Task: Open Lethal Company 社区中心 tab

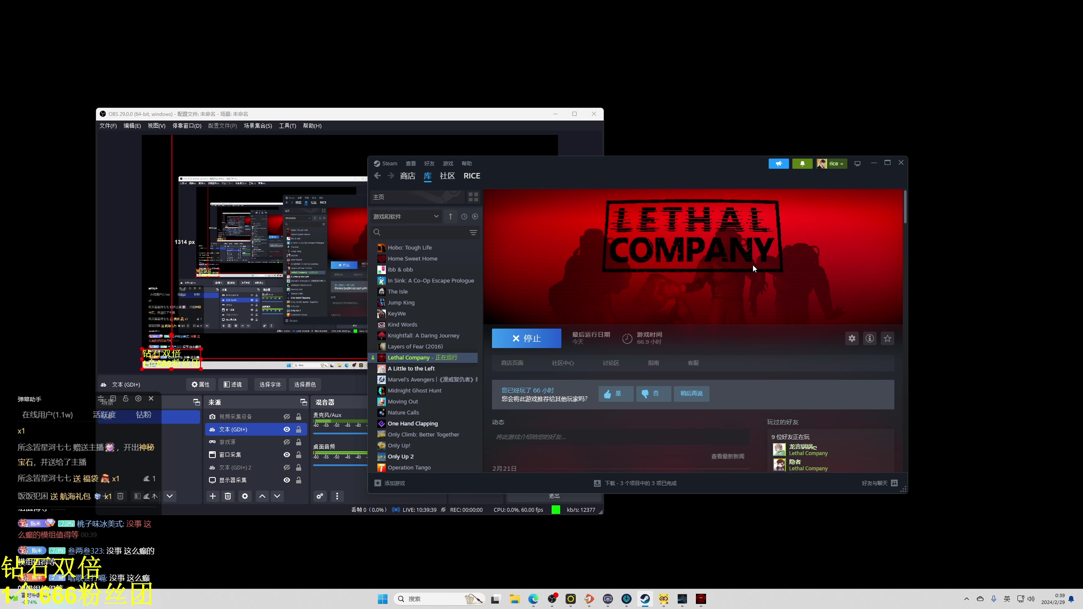Action: click(x=563, y=363)
